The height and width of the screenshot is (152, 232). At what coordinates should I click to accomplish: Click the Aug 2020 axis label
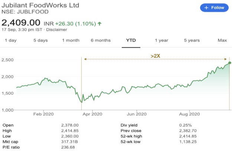[x=189, y=114]
